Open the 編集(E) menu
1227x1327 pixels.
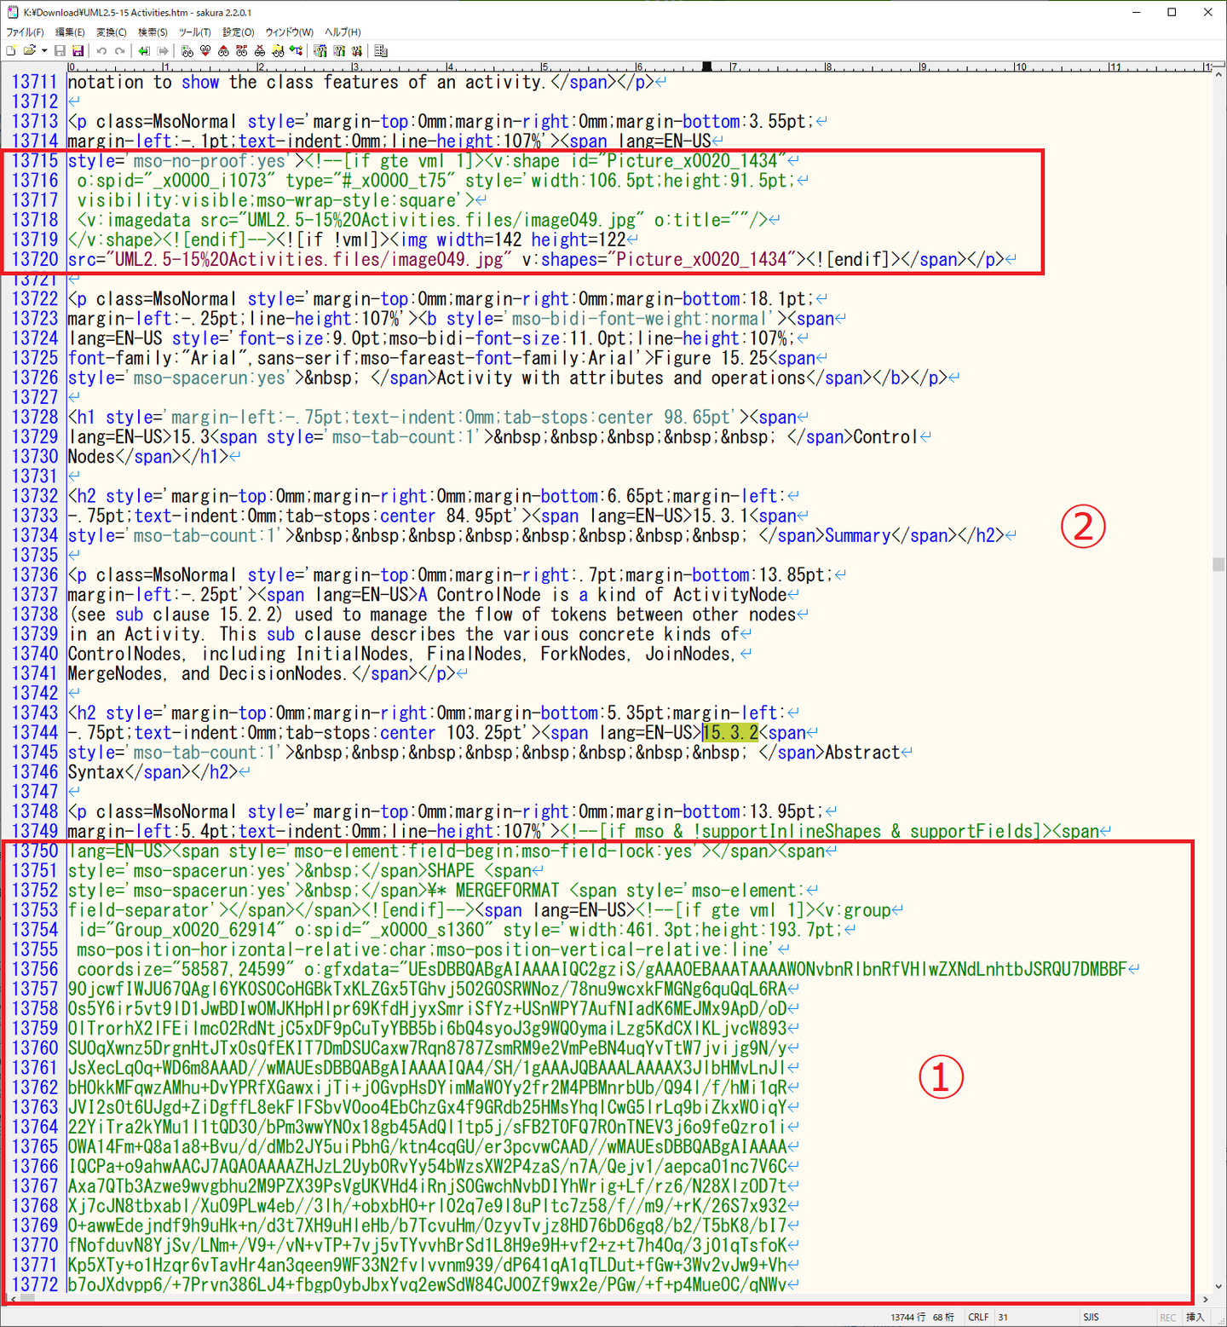point(70,32)
